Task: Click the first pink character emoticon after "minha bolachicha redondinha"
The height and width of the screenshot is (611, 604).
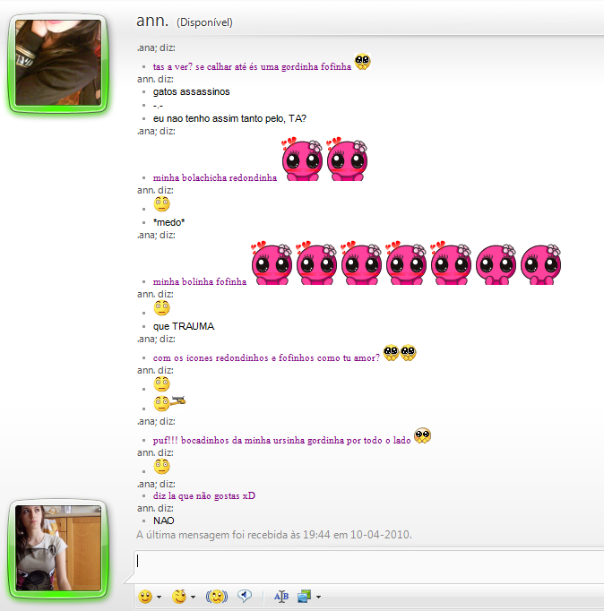Action: [x=301, y=159]
